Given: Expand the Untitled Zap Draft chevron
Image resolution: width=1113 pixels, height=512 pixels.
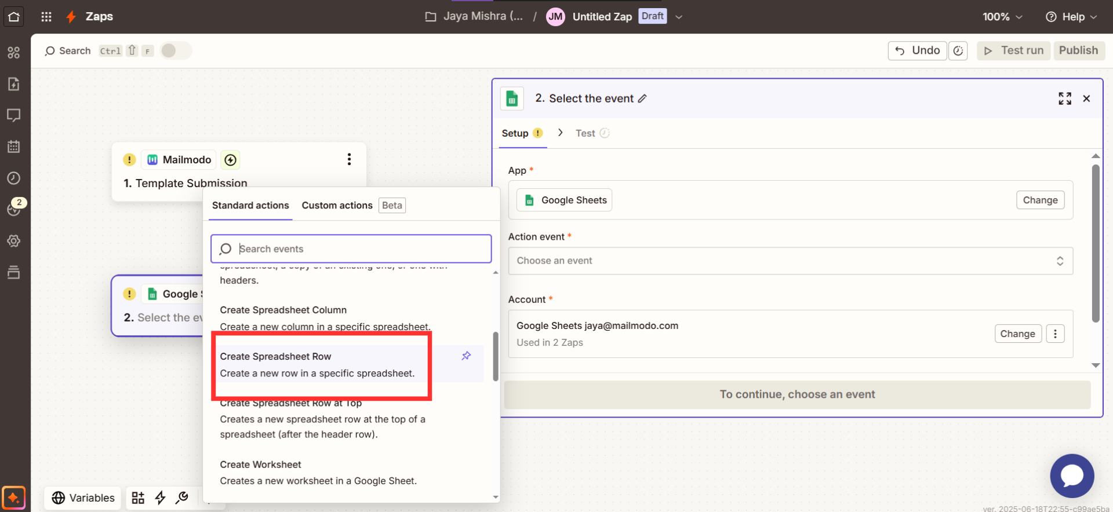Looking at the screenshot, I should [x=679, y=17].
